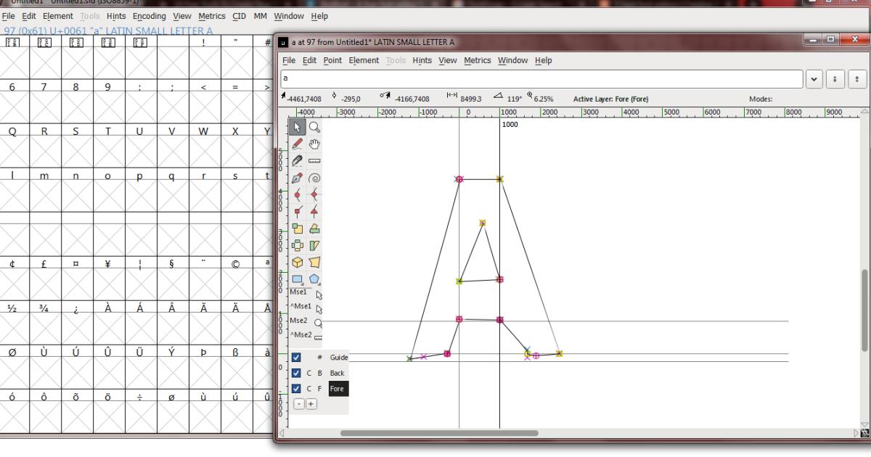
Task: Select the Polygon shape tool
Action: click(x=314, y=279)
